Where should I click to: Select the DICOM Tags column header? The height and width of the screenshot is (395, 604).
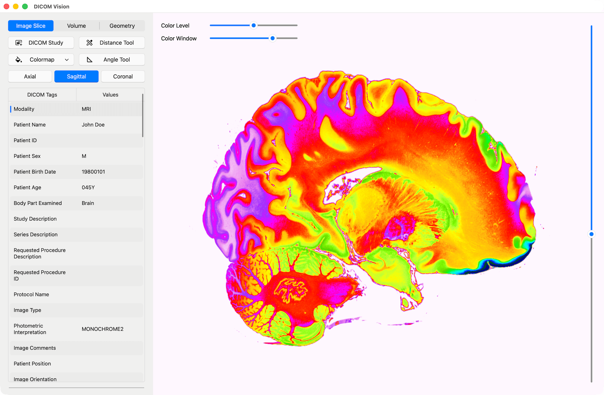click(42, 94)
